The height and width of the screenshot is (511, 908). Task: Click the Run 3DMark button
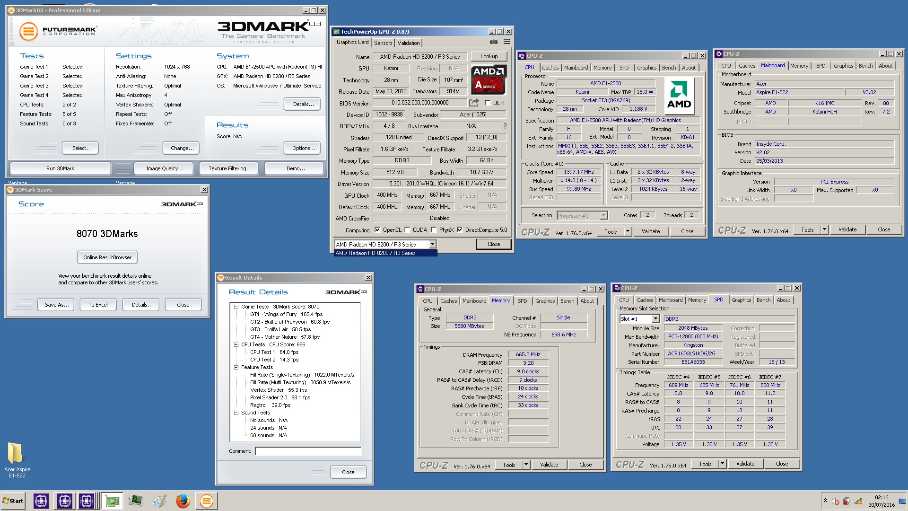(60, 168)
